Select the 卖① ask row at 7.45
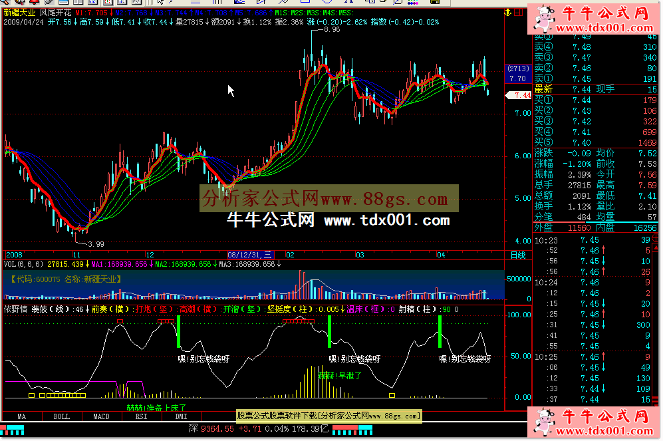663x441 pixels. pos(595,78)
